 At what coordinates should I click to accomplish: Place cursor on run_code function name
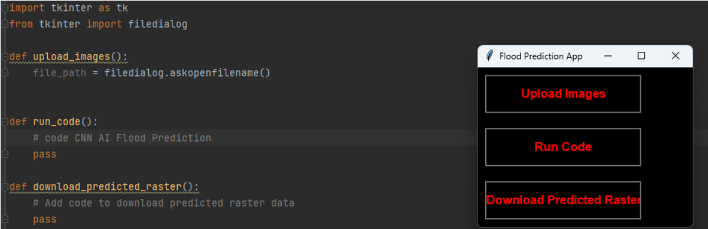point(57,122)
